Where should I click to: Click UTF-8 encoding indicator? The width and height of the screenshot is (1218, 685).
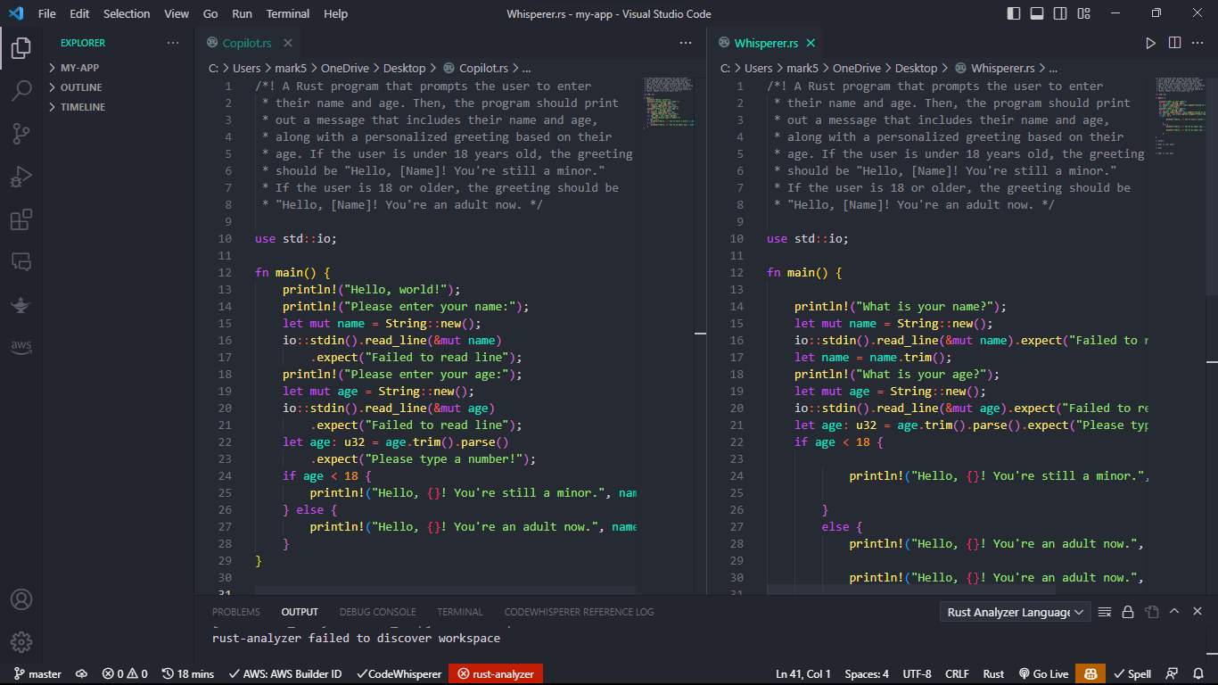918,674
